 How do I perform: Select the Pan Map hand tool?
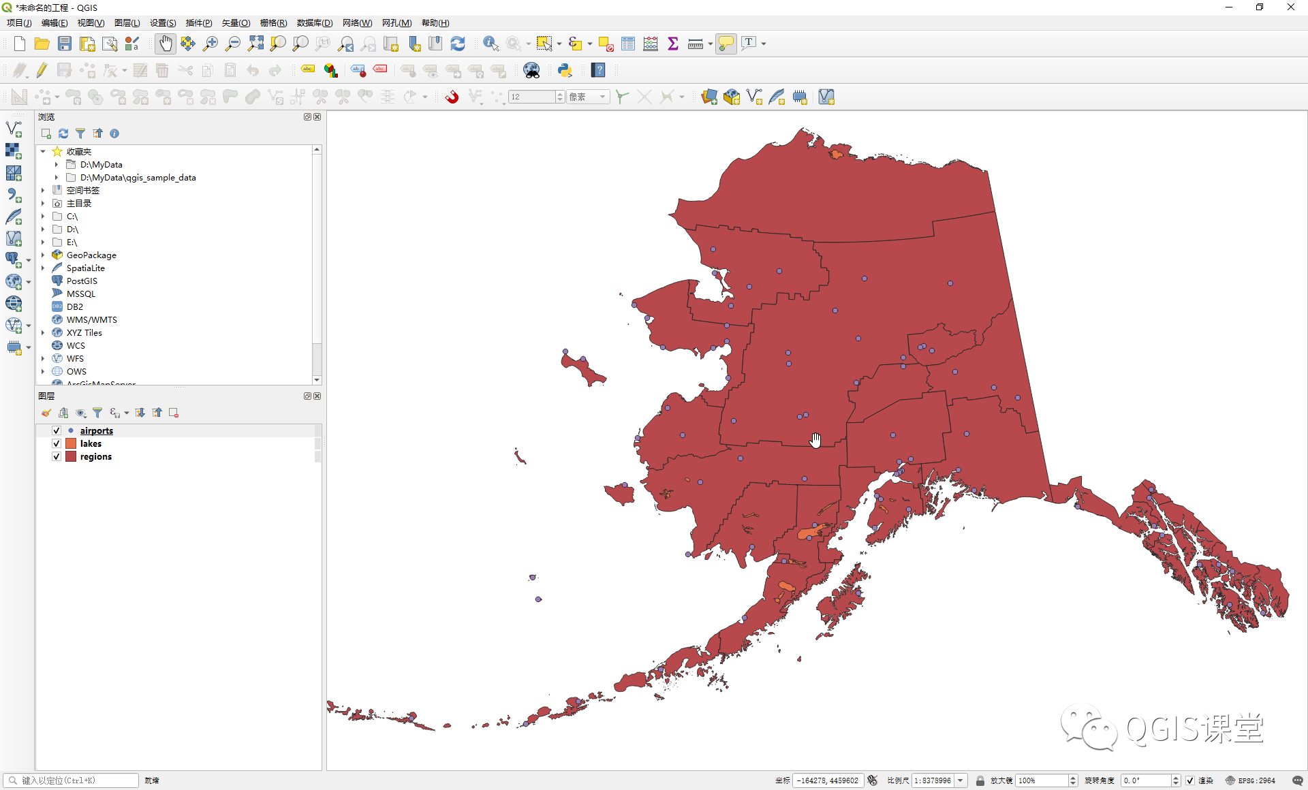click(166, 44)
